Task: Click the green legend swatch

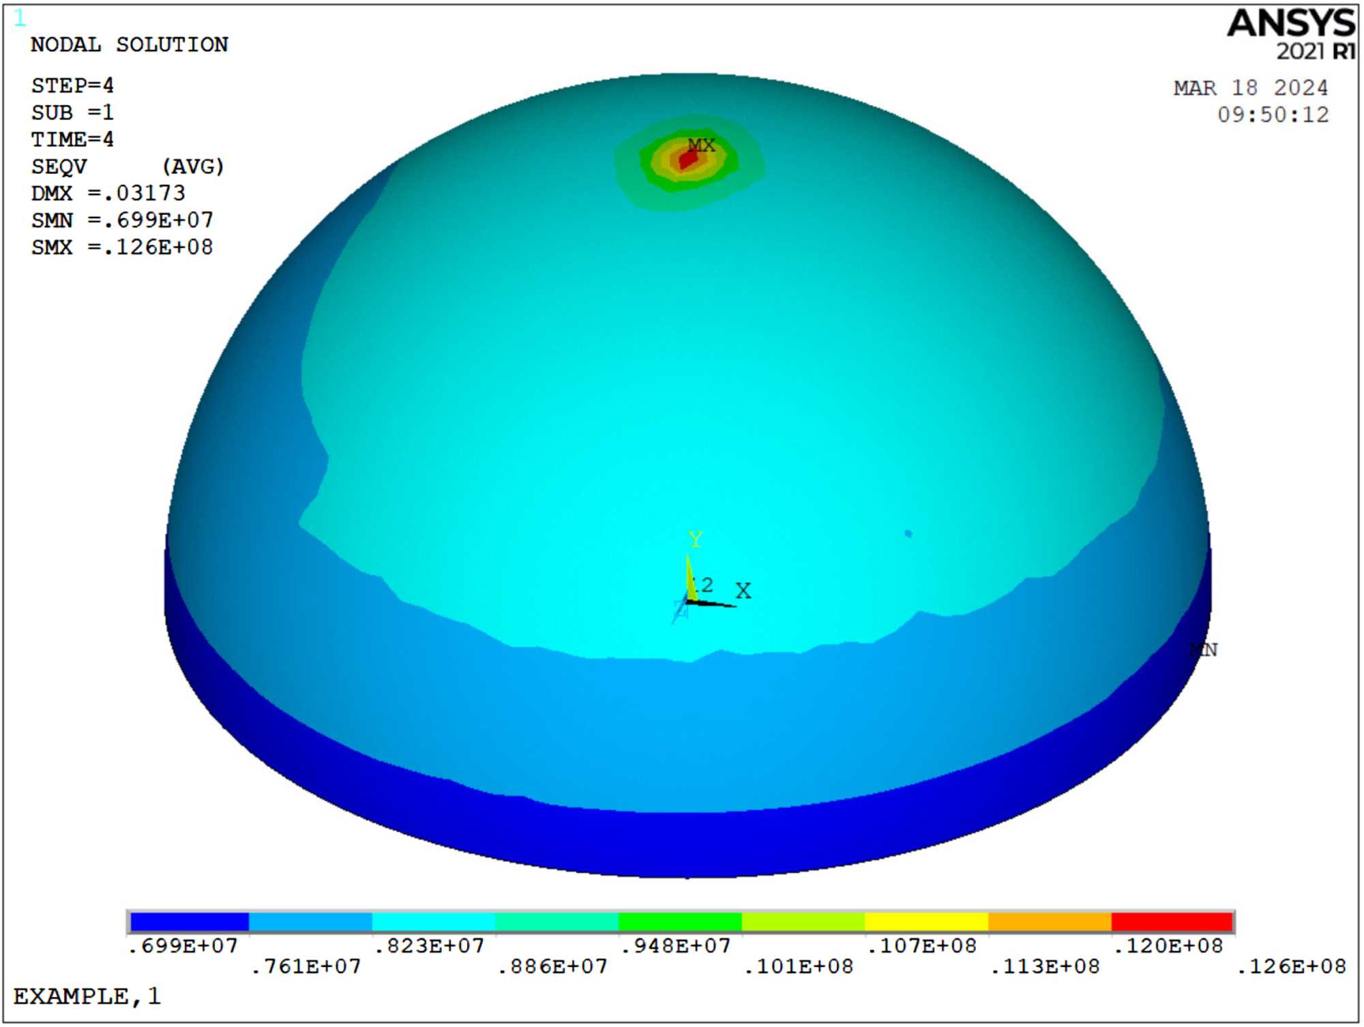Action: coord(680,922)
